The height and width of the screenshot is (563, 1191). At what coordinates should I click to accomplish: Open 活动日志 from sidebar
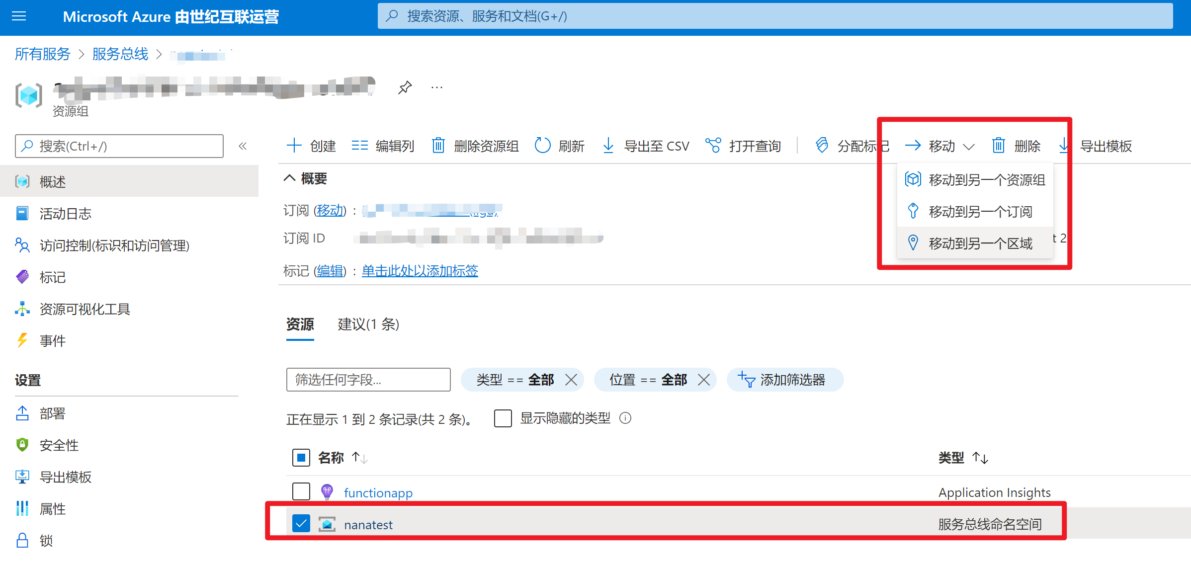[65, 214]
